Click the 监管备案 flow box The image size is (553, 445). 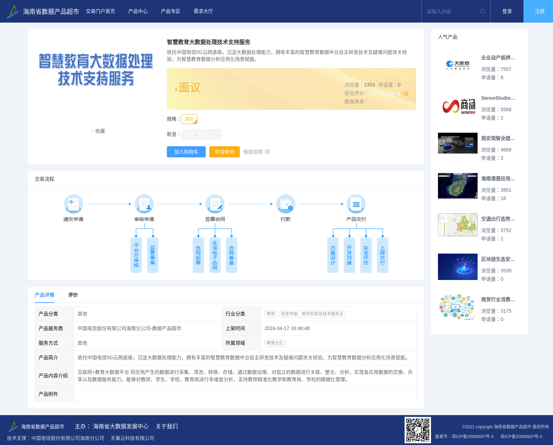tap(153, 255)
